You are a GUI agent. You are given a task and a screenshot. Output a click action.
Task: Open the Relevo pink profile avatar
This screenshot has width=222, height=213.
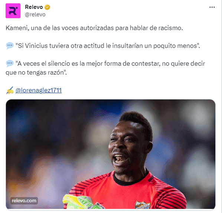point(13,11)
